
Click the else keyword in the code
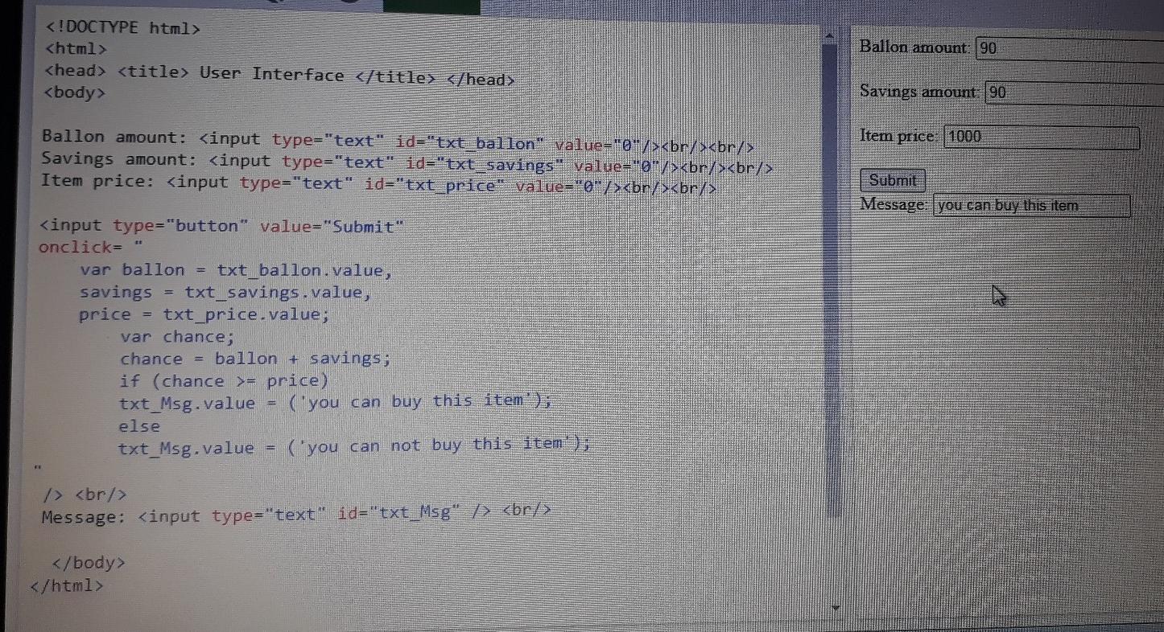[x=138, y=425]
